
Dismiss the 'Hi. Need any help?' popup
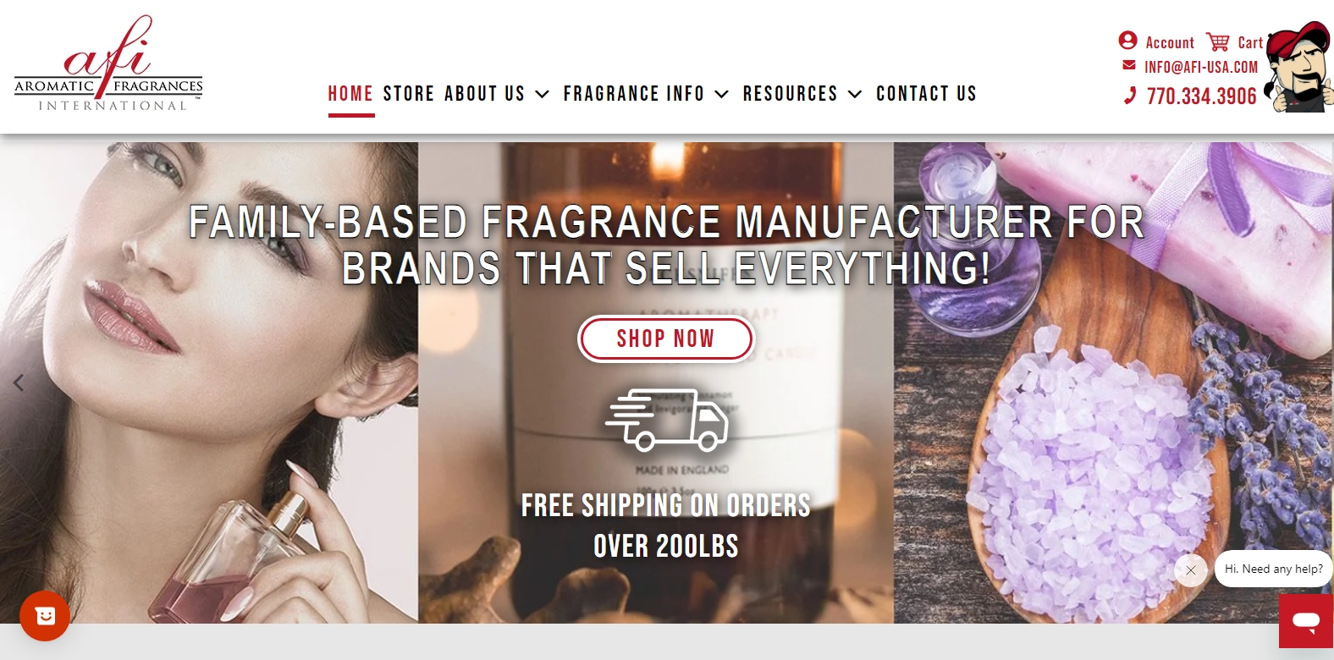[x=1191, y=570]
